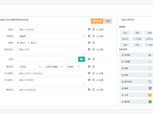Add 邮箱 chip from the 常用项 list
This screenshot has width=153, height=114.
click(x=149, y=33)
